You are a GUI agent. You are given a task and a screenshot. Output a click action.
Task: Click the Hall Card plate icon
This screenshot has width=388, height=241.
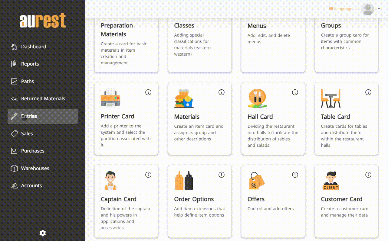click(257, 98)
